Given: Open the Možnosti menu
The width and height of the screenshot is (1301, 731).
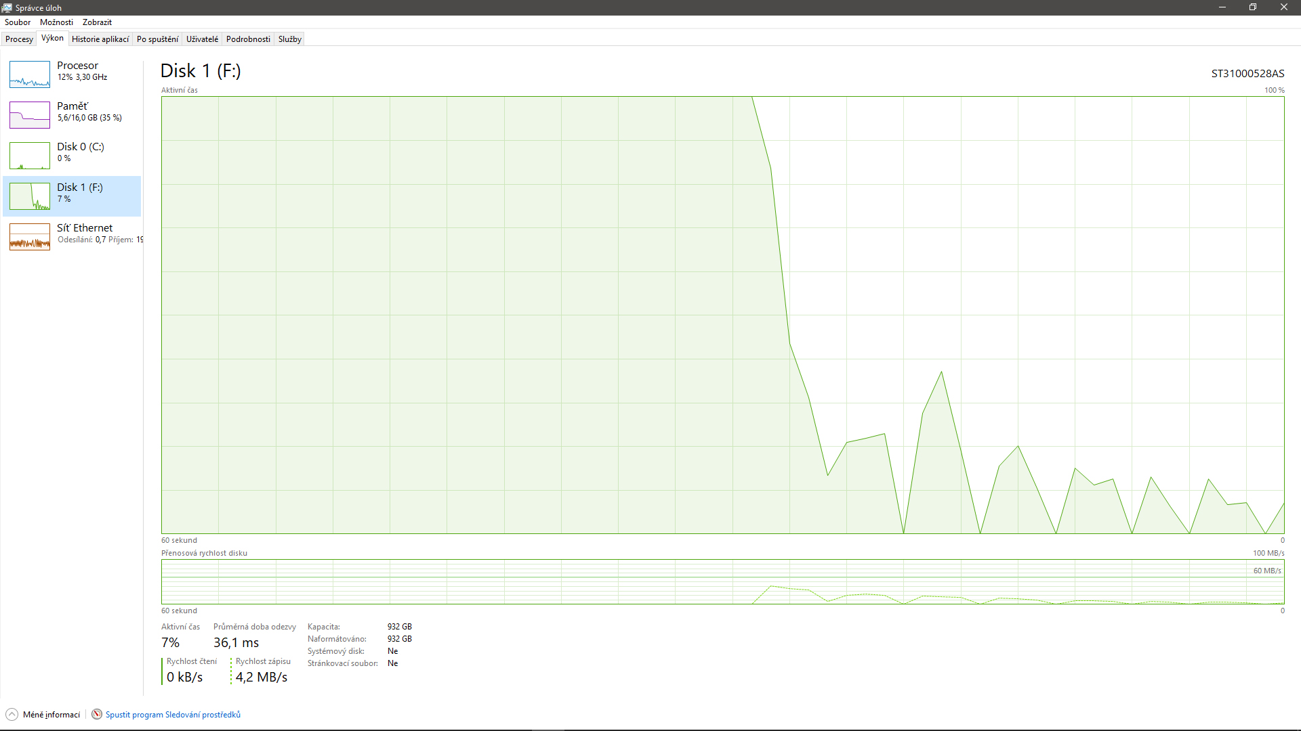Looking at the screenshot, I should [56, 22].
